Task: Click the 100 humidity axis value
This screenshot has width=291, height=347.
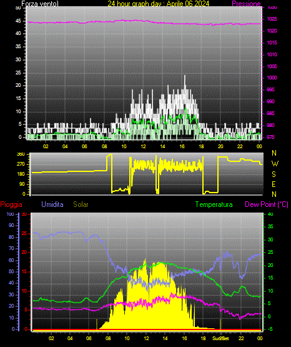Action: click(10, 214)
